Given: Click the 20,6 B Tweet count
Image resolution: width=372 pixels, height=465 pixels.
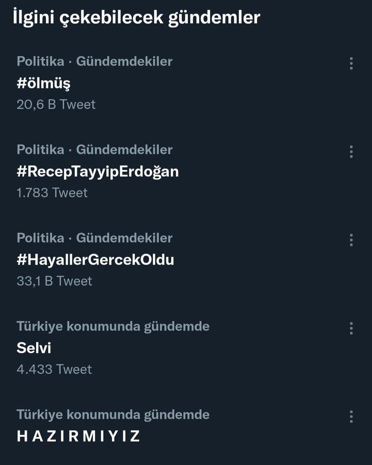Looking at the screenshot, I should tap(56, 104).
